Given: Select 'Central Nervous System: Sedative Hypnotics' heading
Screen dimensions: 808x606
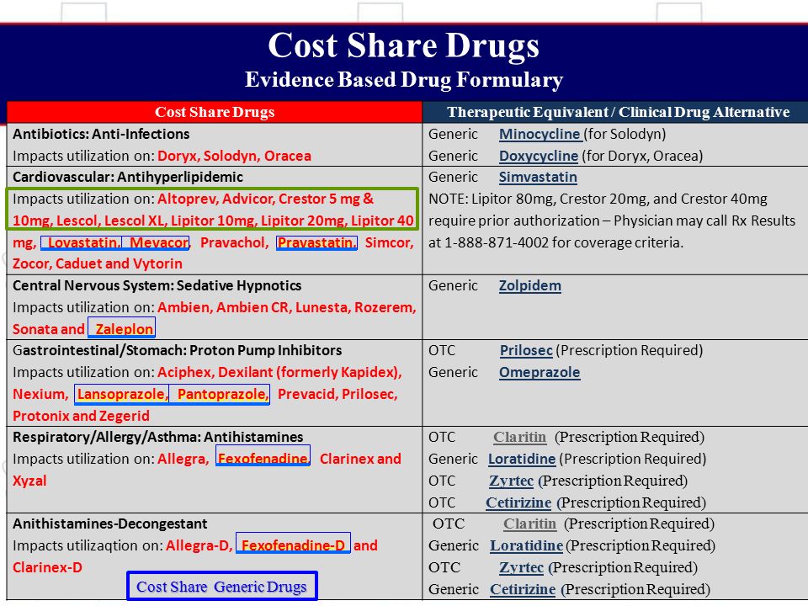Looking at the screenshot, I should point(157,286).
